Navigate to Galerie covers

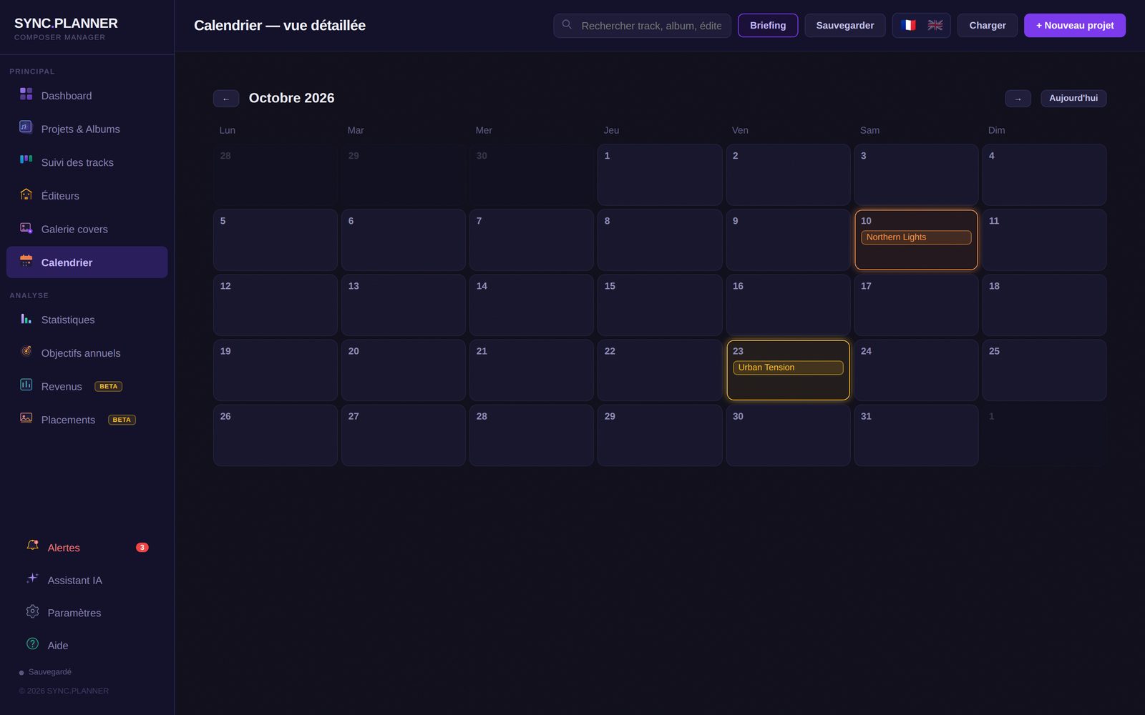pos(87,229)
